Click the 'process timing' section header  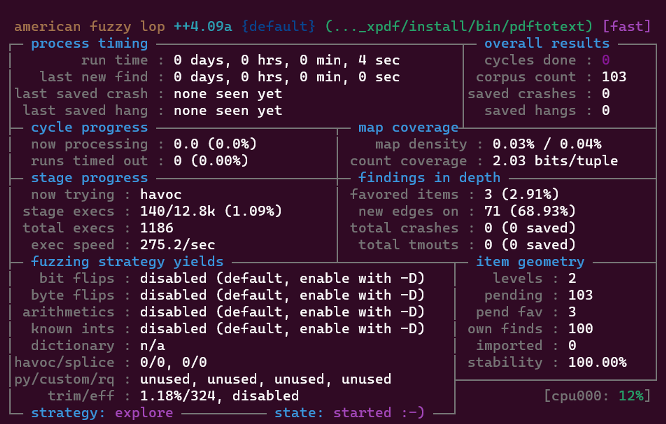(90, 44)
